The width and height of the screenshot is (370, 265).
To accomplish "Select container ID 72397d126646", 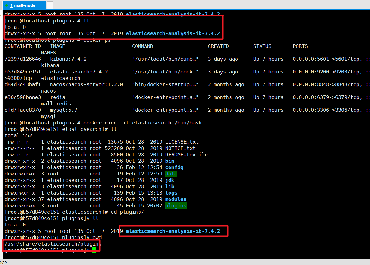I will click(x=23, y=59).
